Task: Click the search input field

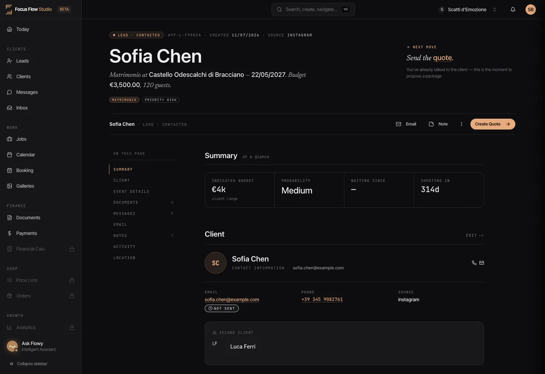Action: coord(313,9)
